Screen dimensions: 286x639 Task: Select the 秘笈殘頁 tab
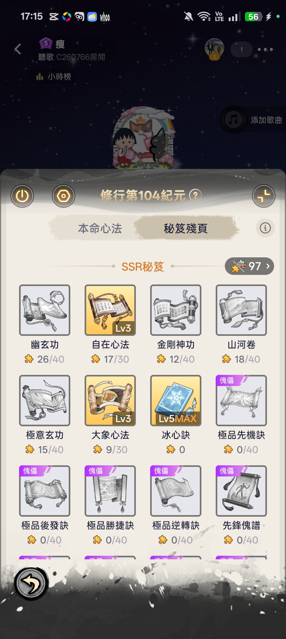pyautogui.click(x=186, y=228)
